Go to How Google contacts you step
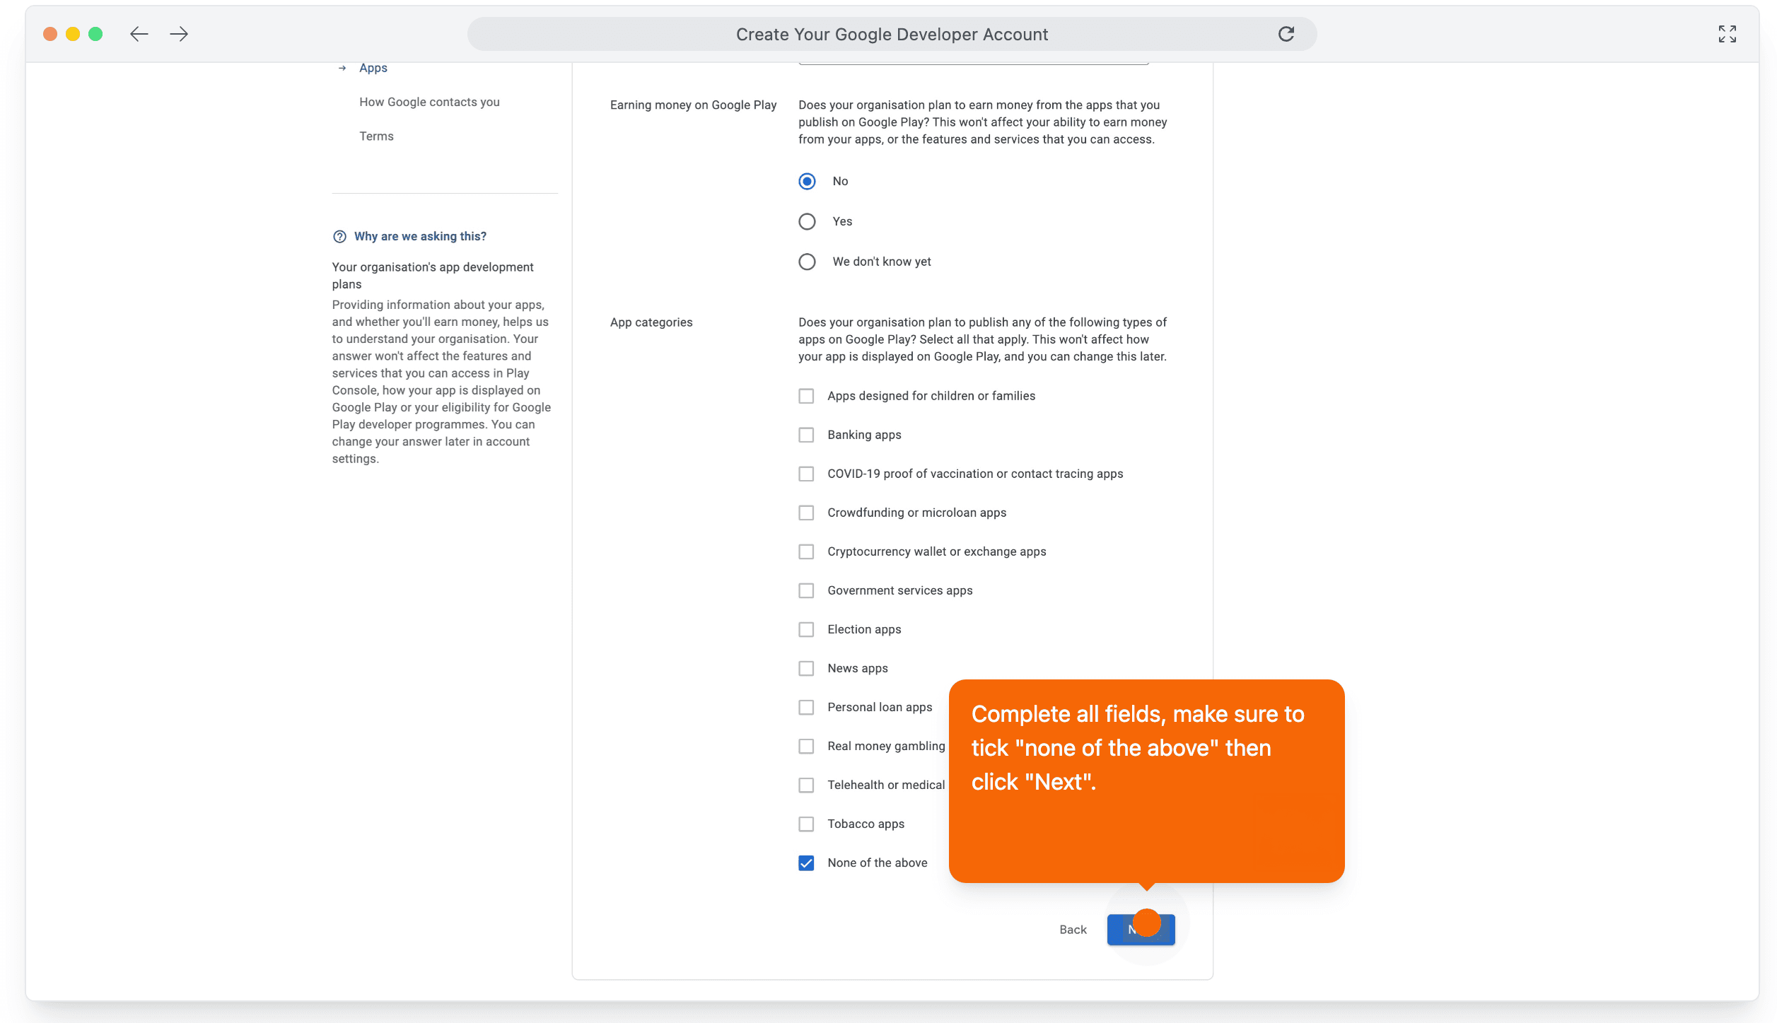 pos(429,102)
